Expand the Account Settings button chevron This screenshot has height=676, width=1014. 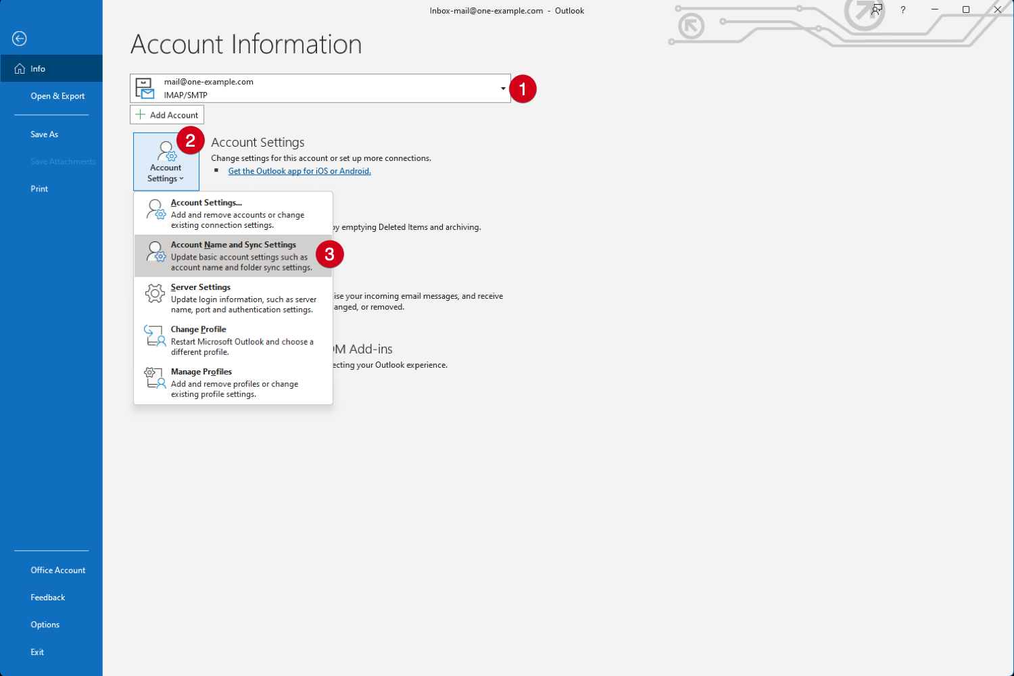pos(183,179)
